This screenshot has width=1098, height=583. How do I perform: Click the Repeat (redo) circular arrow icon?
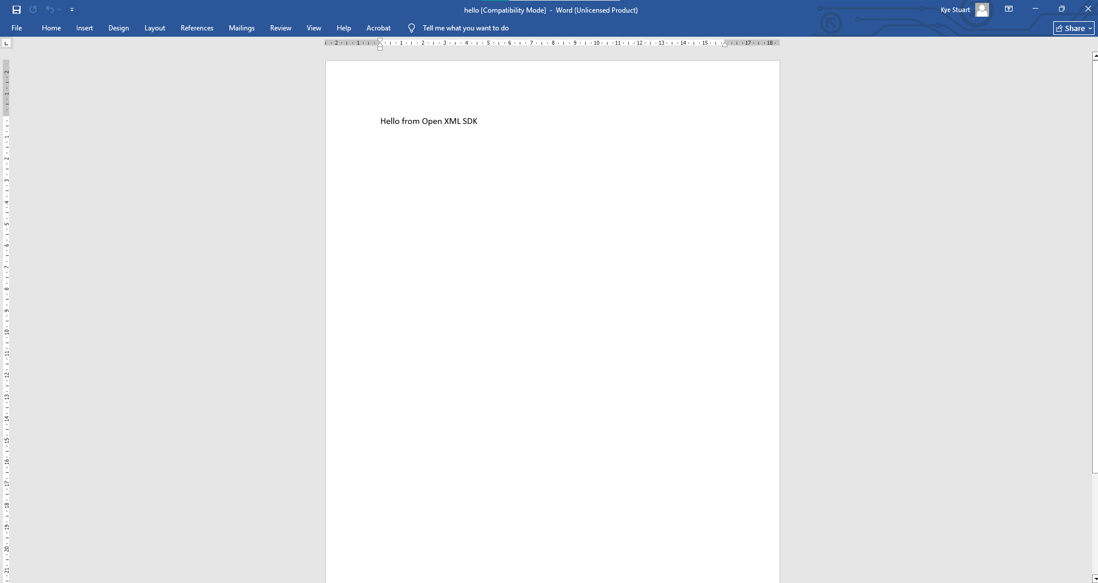[33, 10]
